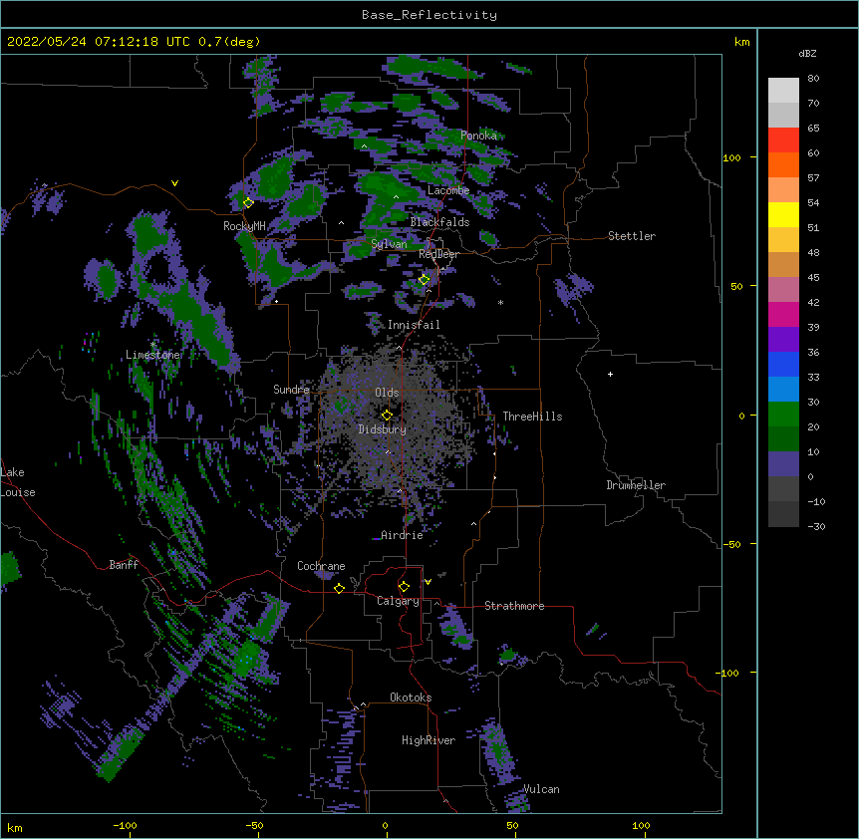Click the Base_Reflectivity title
This screenshot has height=839, width=859.
coord(429,15)
